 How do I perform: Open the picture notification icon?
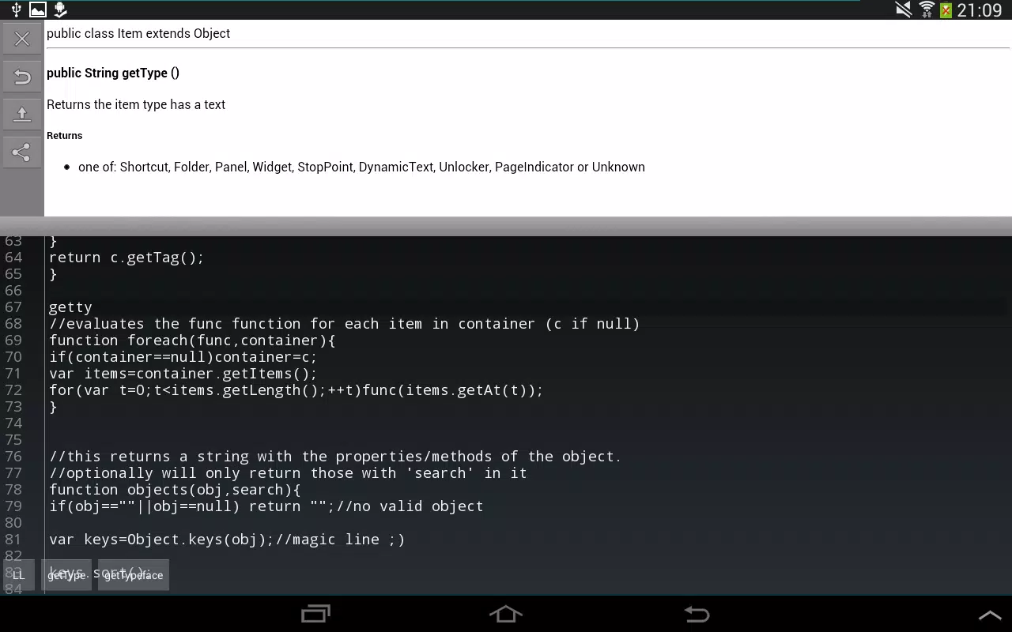37,9
